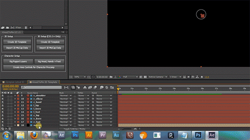Hide the r_shoulder layer eye icon

pos(3,96)
